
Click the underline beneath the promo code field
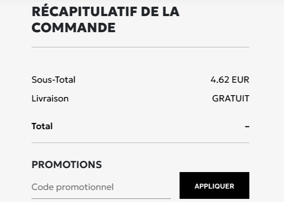[101, 198]
